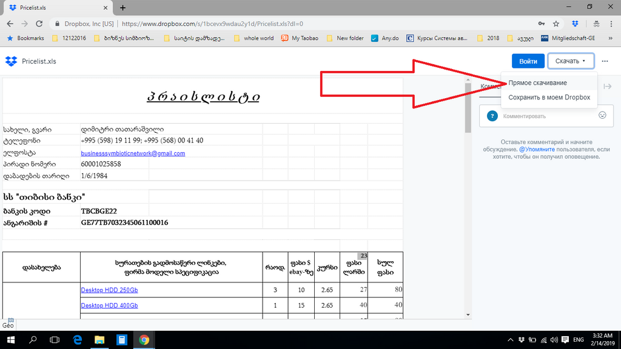Show hidden system tray icons

click(x=511, y=340)
